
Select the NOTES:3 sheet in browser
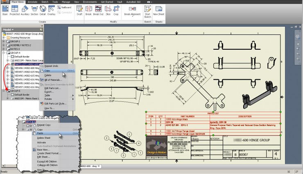(x=16, y=49)
